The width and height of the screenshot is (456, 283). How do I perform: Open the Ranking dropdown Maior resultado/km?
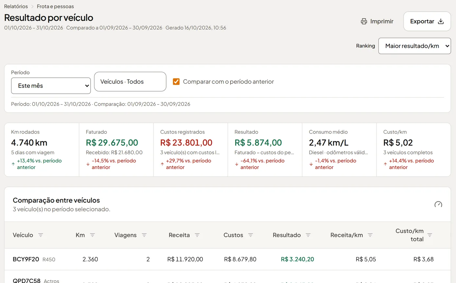coord(415,46)
